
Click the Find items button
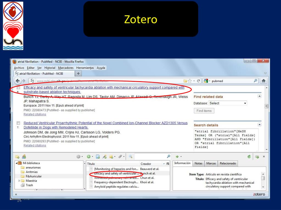click(x=204, y=111)
